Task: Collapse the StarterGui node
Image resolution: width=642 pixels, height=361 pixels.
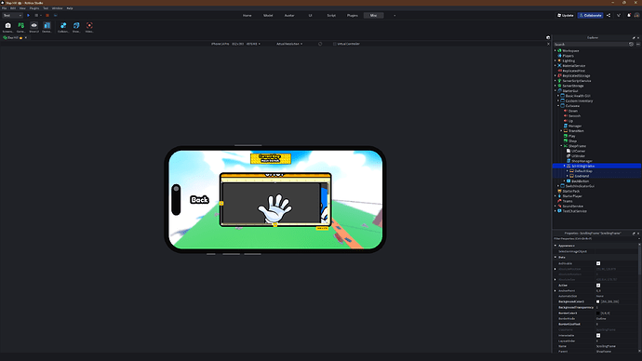Action: [555, 91]
